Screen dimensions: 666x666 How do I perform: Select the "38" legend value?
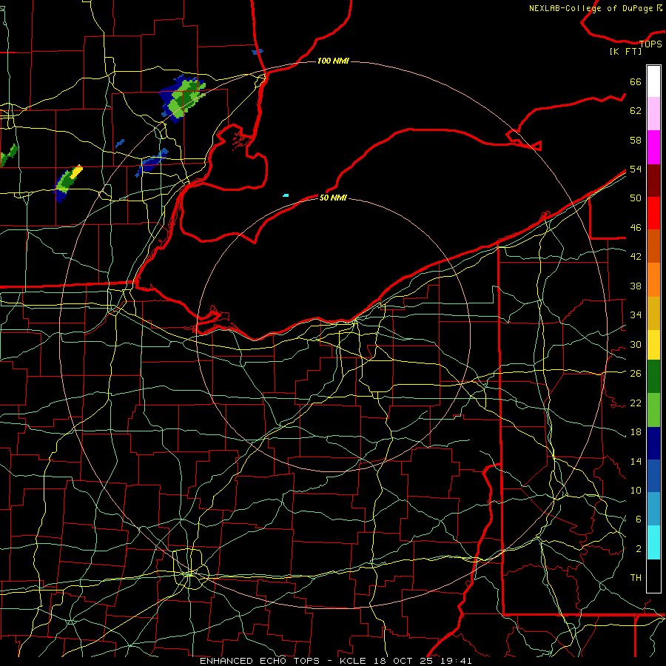[x=636, y=286]
